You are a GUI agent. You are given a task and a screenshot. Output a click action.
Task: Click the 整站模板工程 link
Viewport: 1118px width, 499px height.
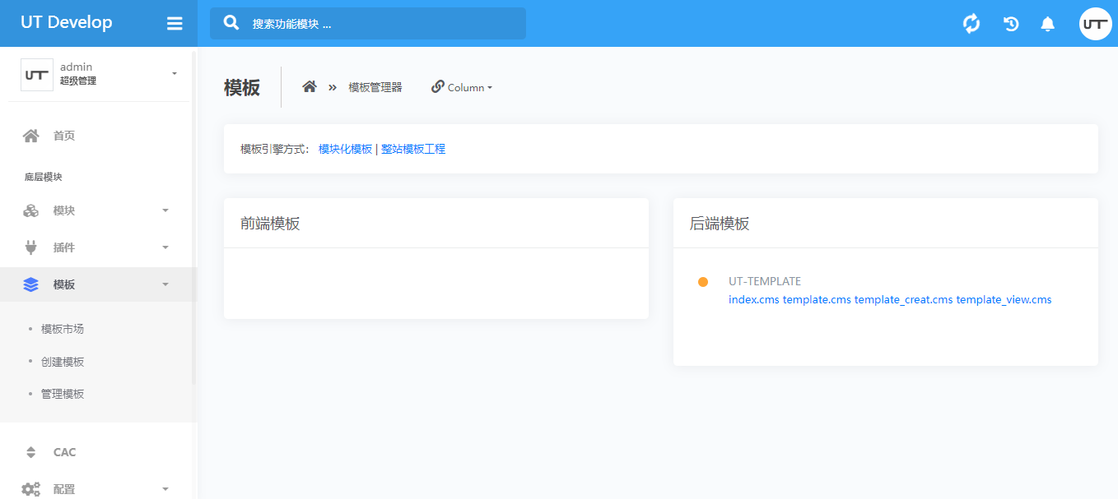click(x=413, y=149)
